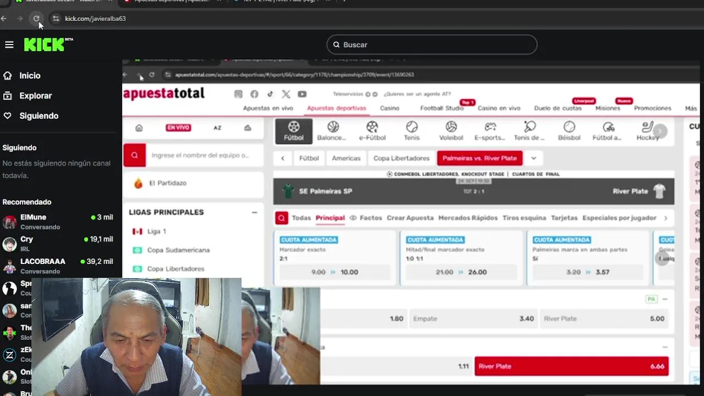704x396 pixels.
Task: Click the sportsbook home icon
Action: [x=139, y=128]
